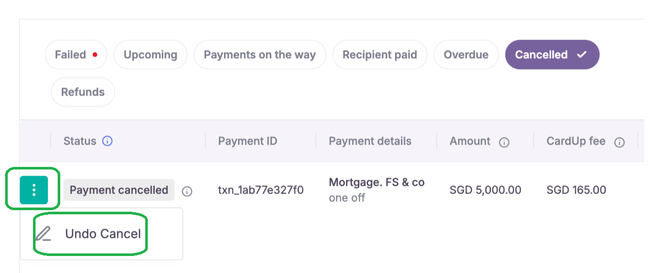Image resolution: width=651 pixels, height=273 pixels.
Task: Click the pencil icon beside Undo Cancel
Action: (x=43, y=234)
